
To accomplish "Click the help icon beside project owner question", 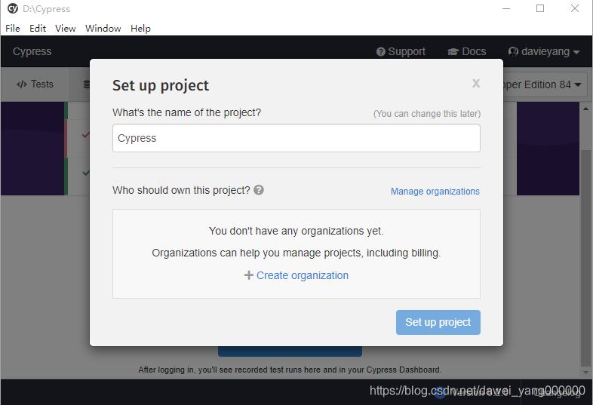I will [x=259, y=190].
